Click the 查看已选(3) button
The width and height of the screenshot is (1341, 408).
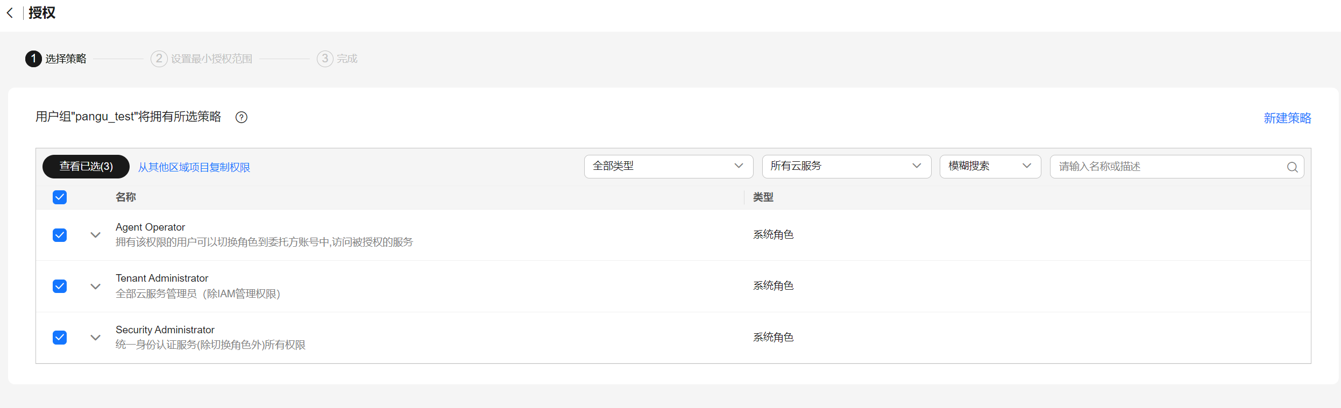click(x=86, y=167)
